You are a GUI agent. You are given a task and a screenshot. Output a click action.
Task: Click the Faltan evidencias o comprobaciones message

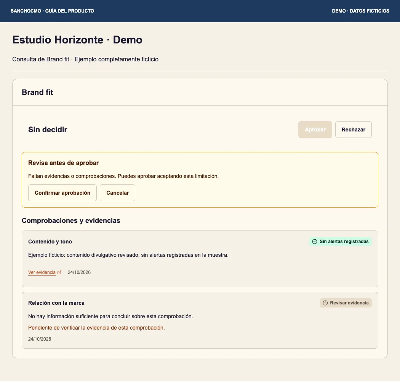tap(123, 176)
